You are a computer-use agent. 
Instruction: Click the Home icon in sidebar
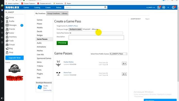7,17
